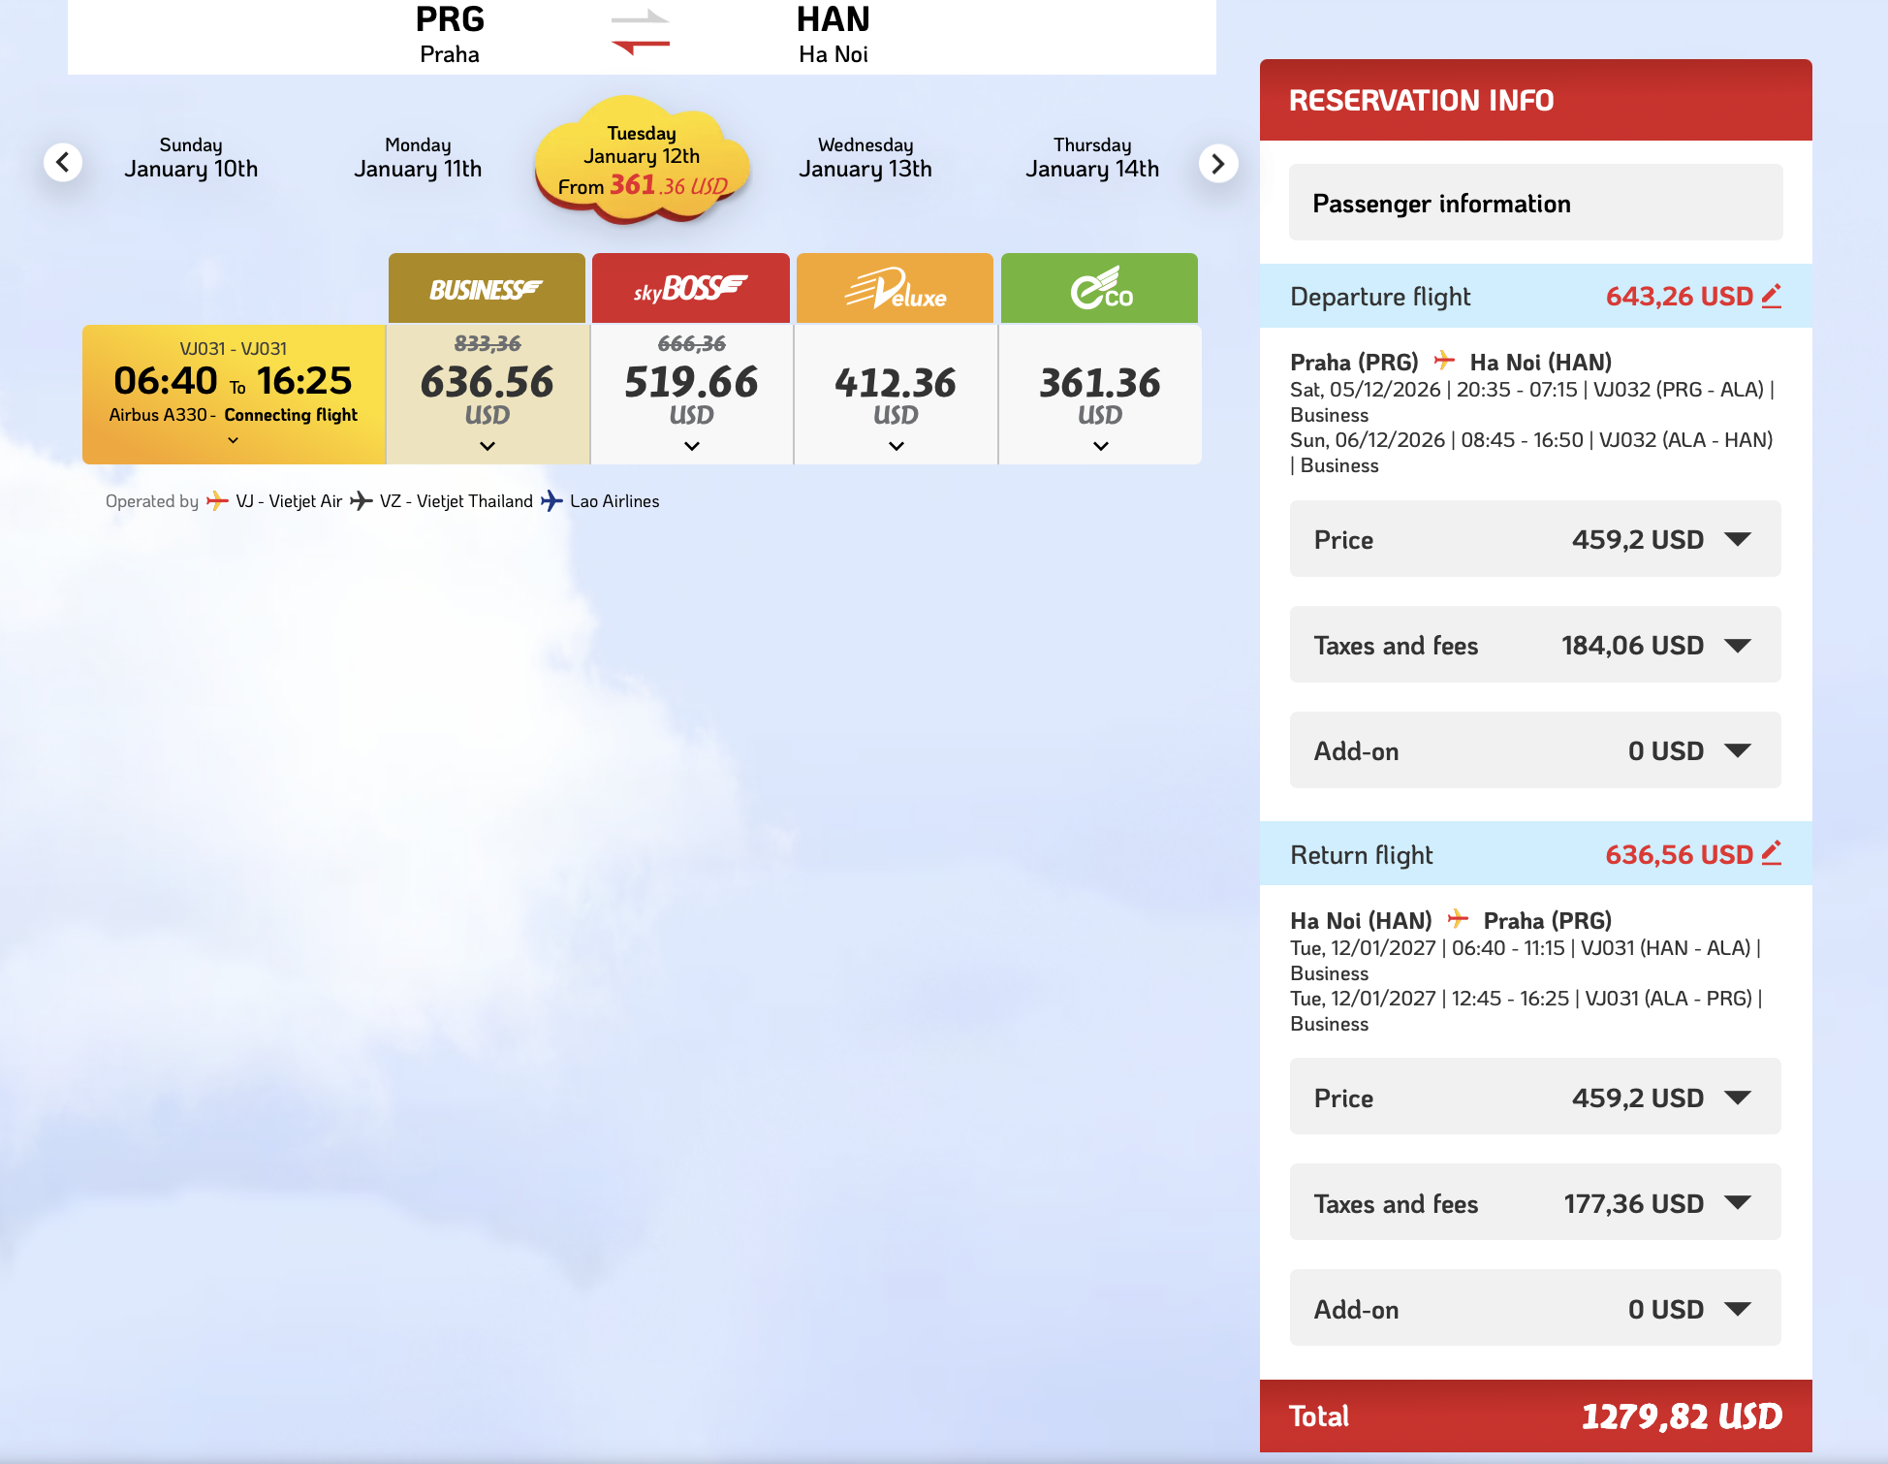Click the Departure flight 643,26 USD amount
The image size is (1888, 1464).
[x=1680, y=297]
